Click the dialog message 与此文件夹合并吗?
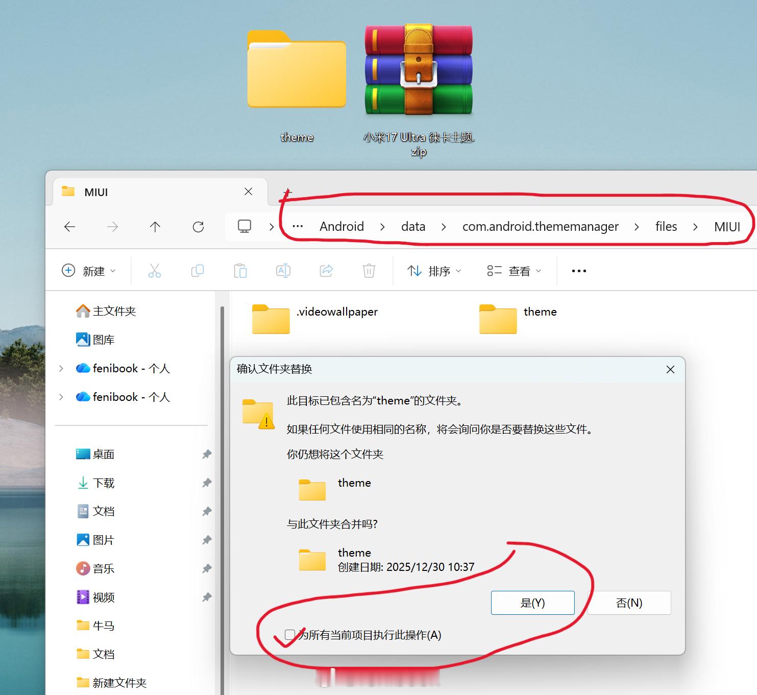The image size is (757, 695). click(x=332, y=524)
